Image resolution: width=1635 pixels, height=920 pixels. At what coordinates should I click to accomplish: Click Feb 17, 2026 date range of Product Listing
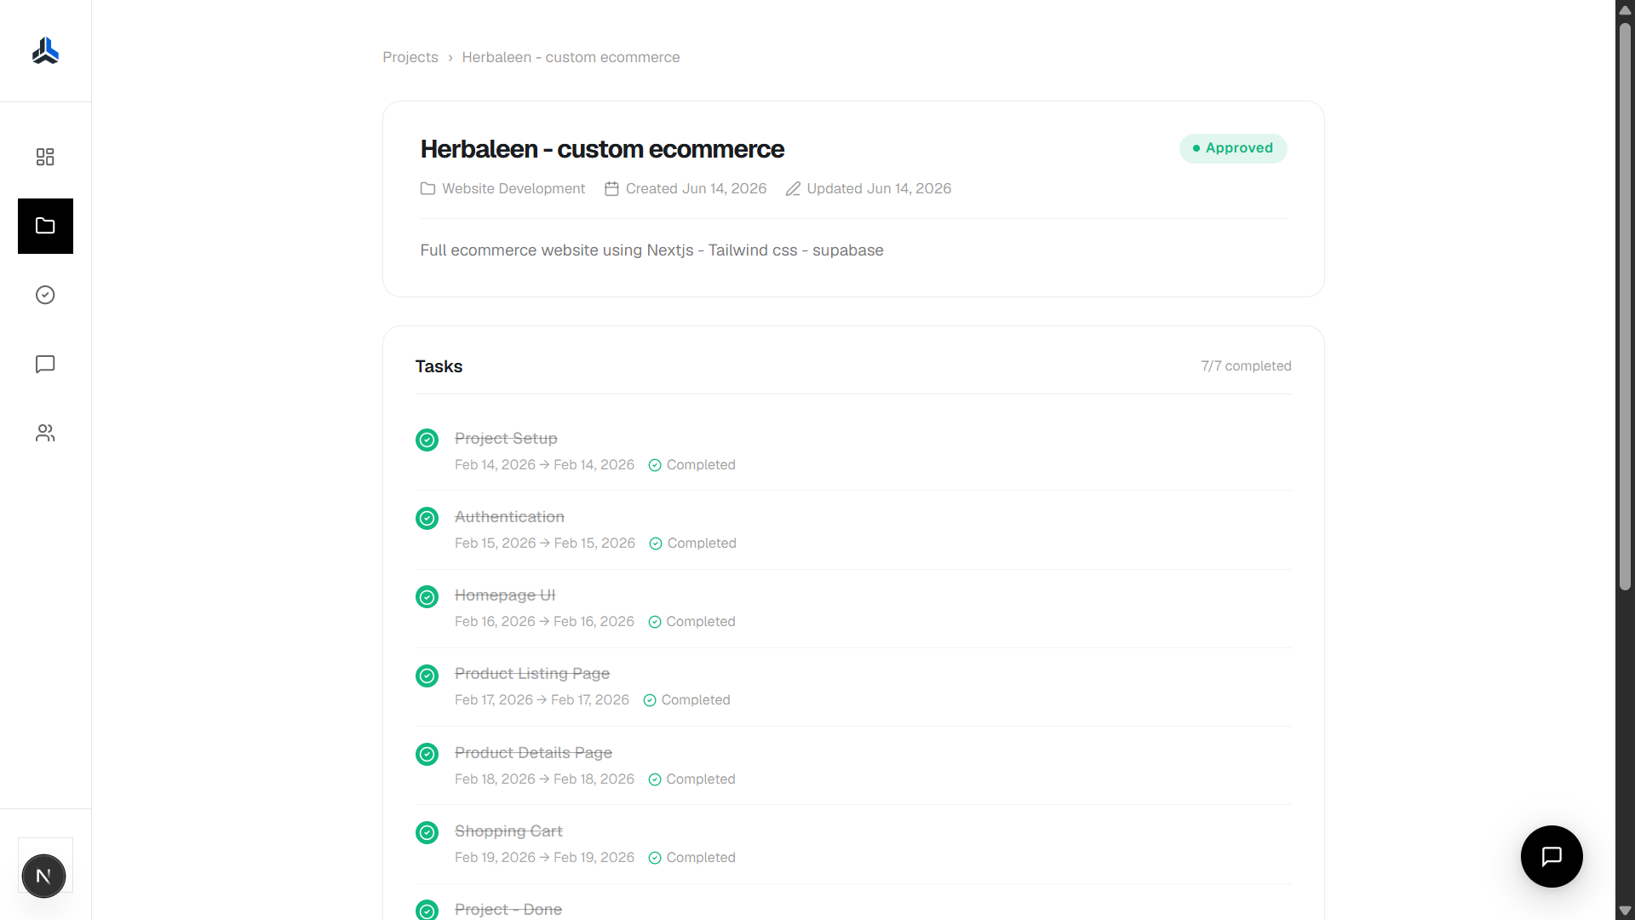[542, 699]
